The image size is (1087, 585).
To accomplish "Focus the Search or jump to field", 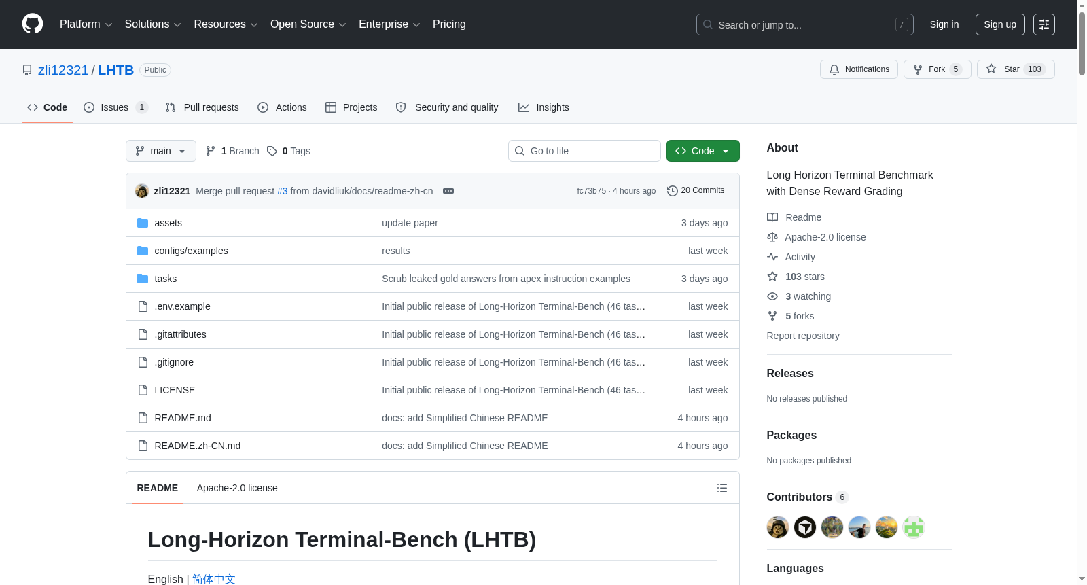I will (805, 24).
